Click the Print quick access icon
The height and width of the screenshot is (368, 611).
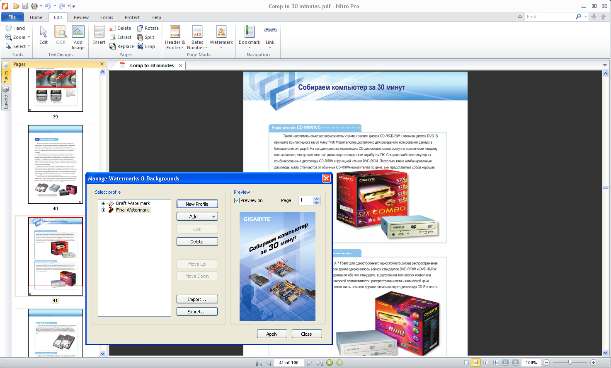coord(34,6)
